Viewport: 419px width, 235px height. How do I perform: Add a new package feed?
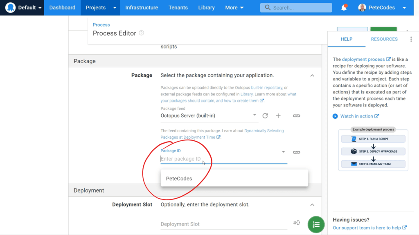point(278,115)
